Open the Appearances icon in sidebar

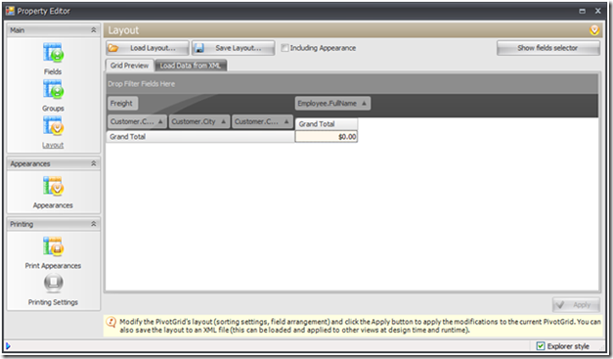53,186
